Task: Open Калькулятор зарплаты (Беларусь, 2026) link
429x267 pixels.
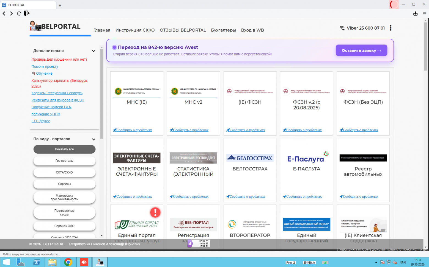Action: pos(60,83)
